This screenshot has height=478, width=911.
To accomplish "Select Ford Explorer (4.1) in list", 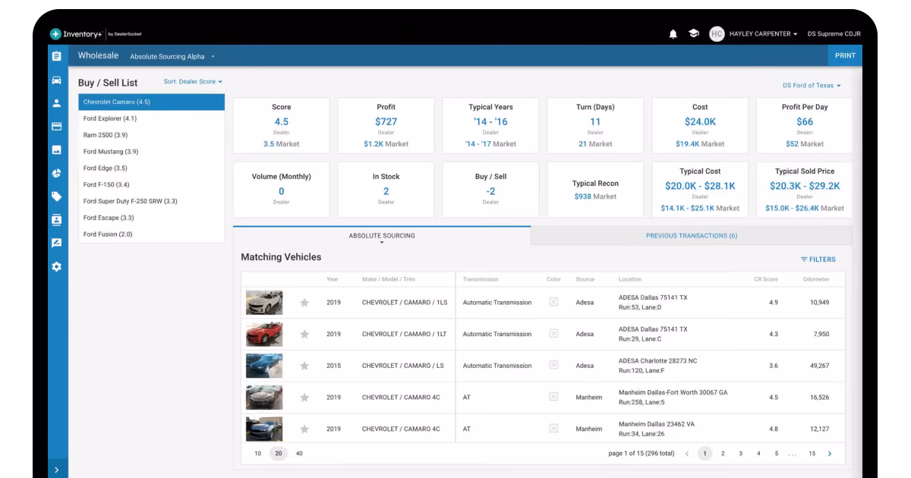I will pos(152,118).
